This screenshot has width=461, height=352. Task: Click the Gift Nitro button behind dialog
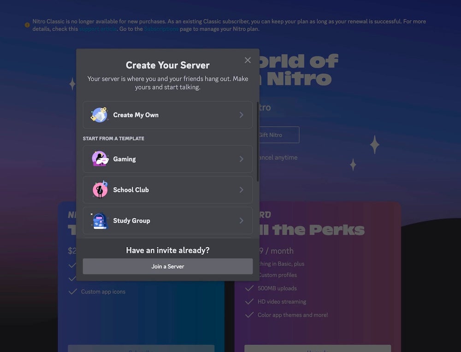pos(279,135)
